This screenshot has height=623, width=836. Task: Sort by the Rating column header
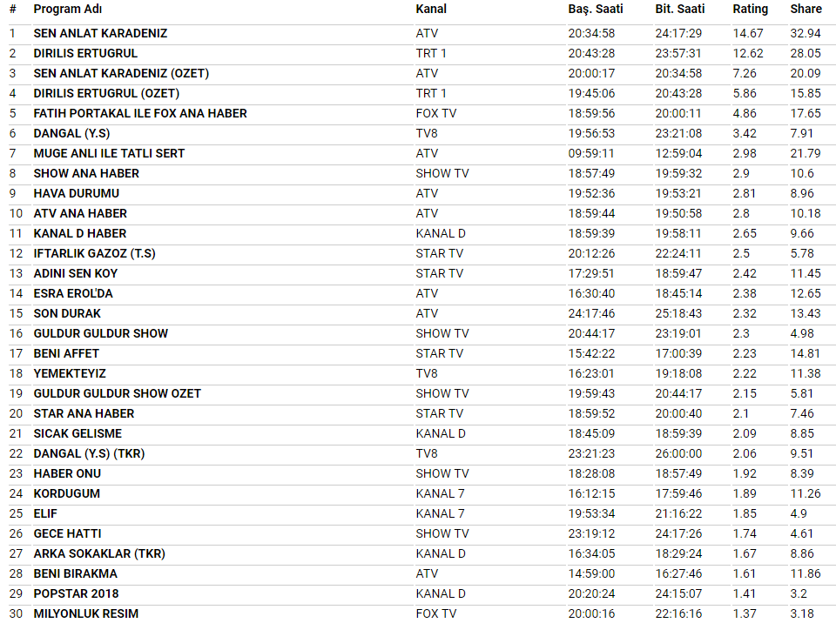tap(750, 9)
